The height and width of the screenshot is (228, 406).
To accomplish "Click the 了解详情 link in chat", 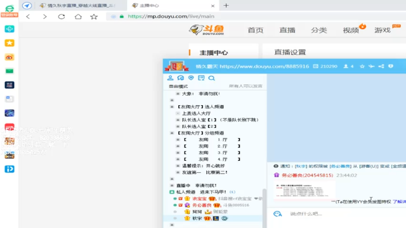I will pyautogui.click(x=399, y=201).
